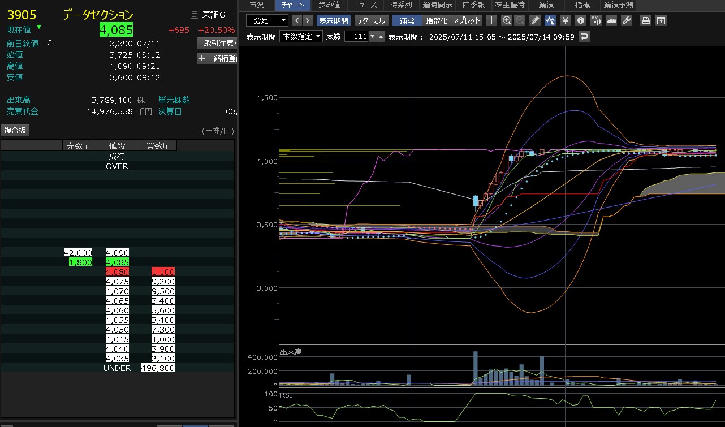This screenshot has height=427, width=725.
Task: Click bid price 4,050 in order book
Action: click(x=117, y=329)
